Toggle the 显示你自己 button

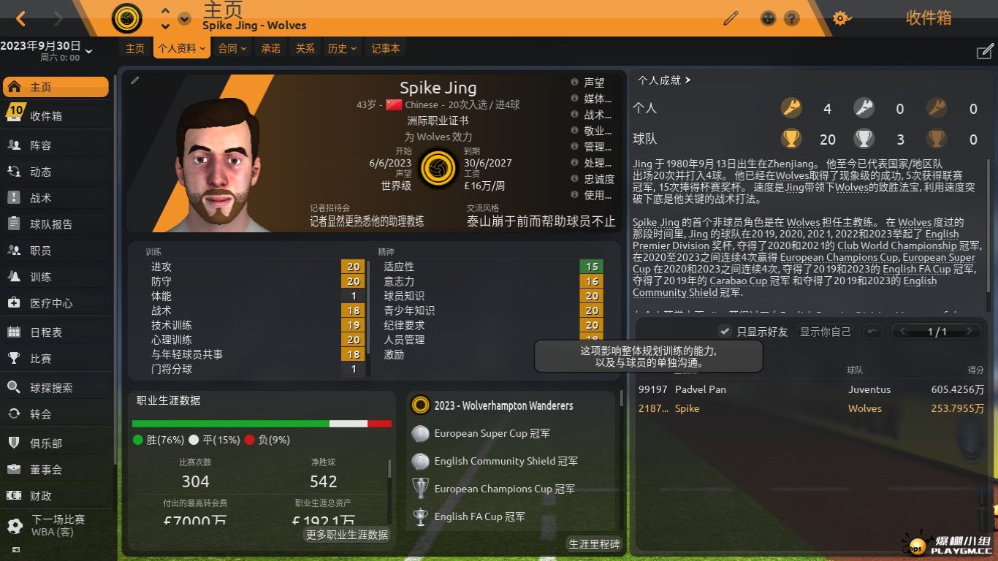[826, 332]
